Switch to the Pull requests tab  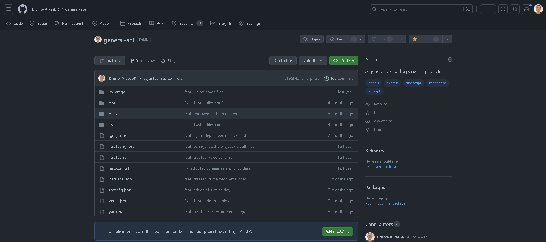pyautogui.click(x=70, y=23)
